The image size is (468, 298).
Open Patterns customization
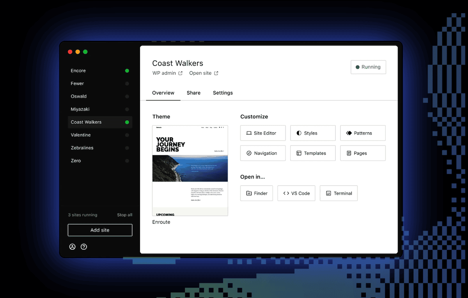[x=363, y=133]
